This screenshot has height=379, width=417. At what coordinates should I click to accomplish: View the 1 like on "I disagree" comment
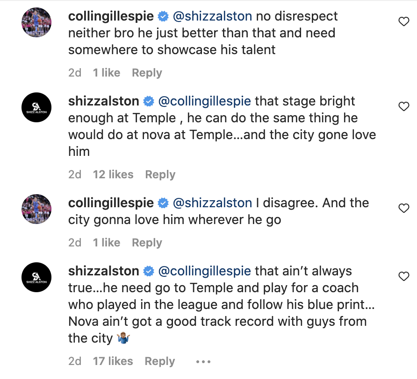(x=107, y=243)
